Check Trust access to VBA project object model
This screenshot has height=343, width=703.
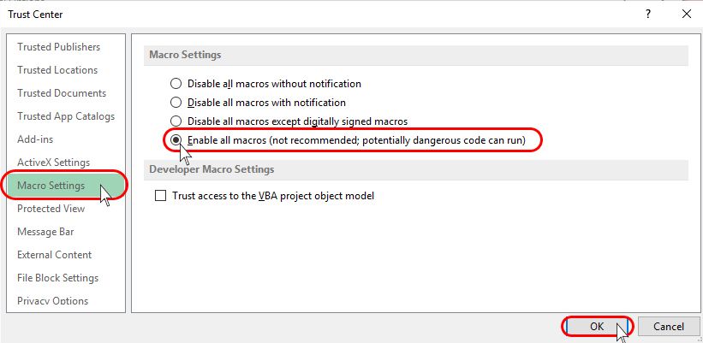160,196
